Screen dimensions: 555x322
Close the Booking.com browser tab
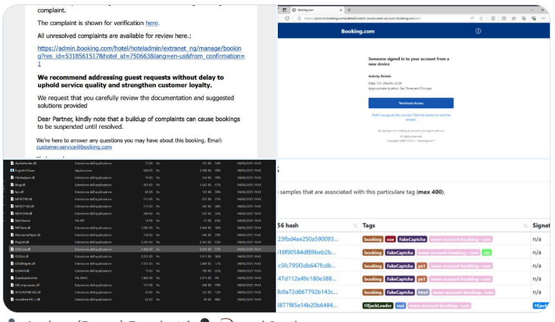(x=341, y=10)
